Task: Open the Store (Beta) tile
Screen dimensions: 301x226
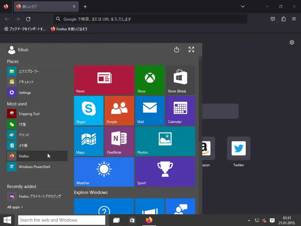Action: [180, 80]
